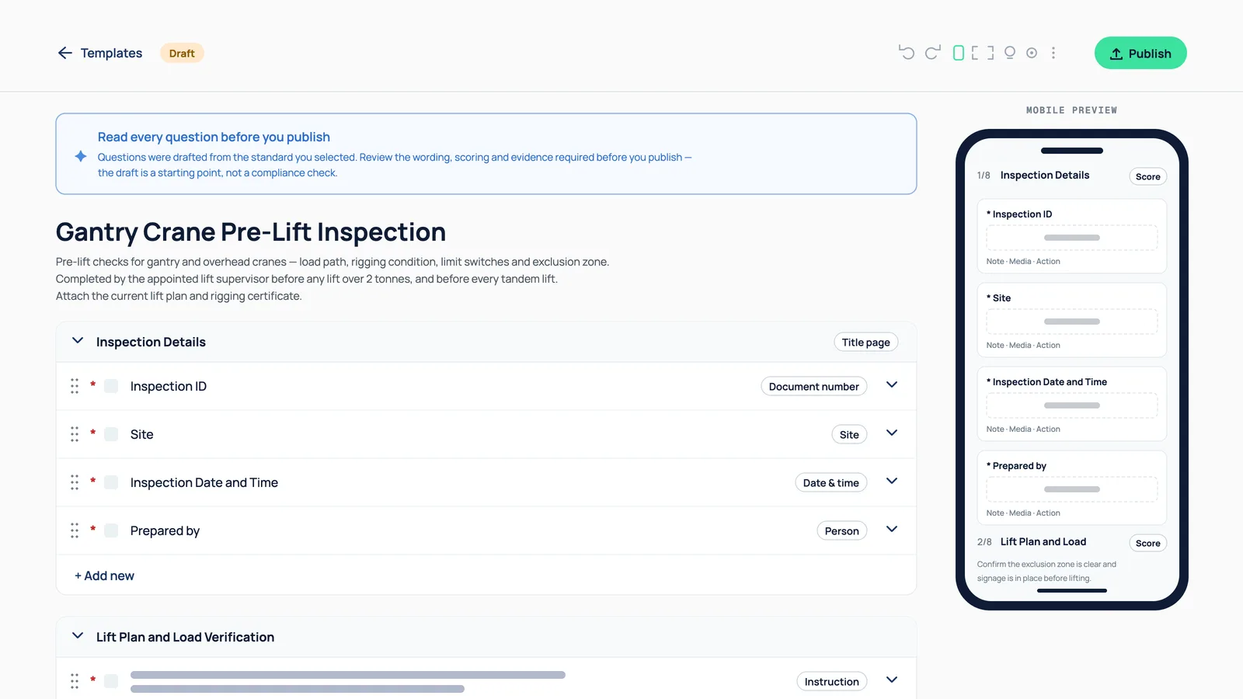Expand options for Inspection Date and Time
The image size is (1243, 699).
(x=892, y=482)
